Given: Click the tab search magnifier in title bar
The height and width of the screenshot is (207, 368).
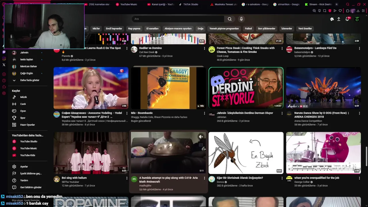Looking at the screenshot, I should point(348,4).
